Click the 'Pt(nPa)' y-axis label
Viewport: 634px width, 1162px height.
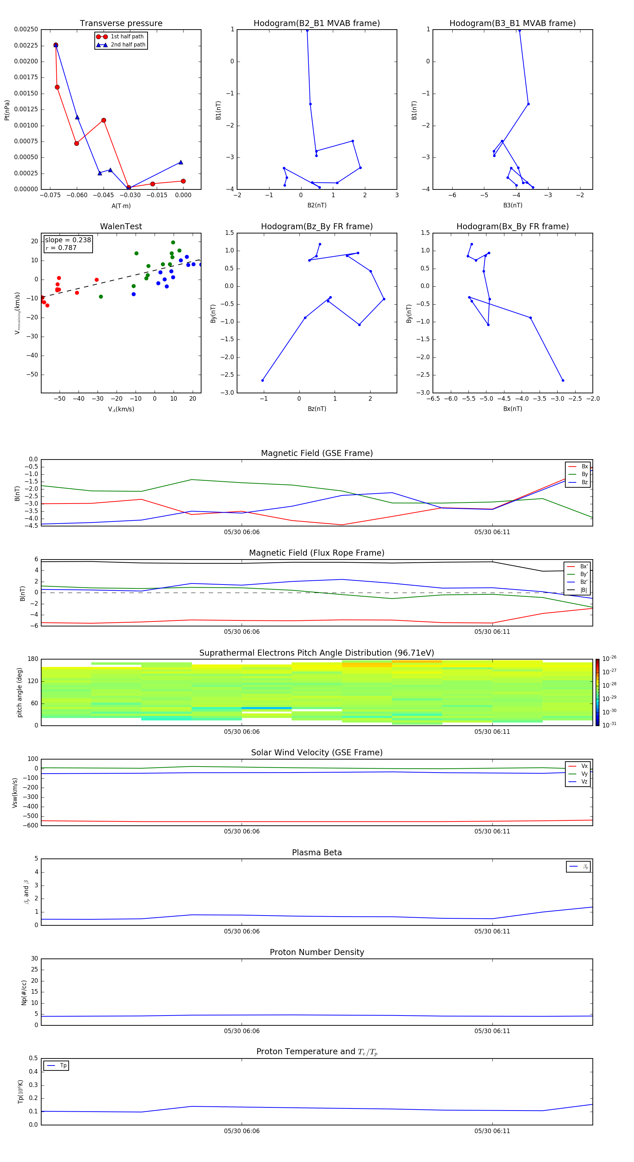pyautogui.click(x=7, y=110)
